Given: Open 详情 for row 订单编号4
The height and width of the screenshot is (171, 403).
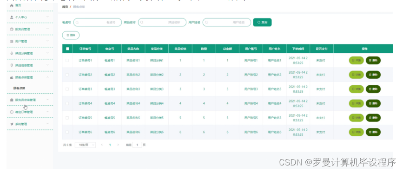Looking at the screenshot, I should [356, 104].
